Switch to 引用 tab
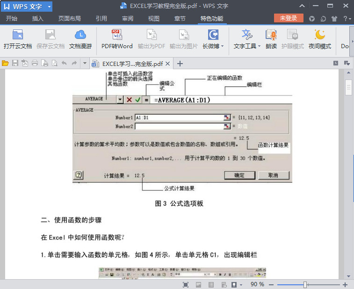The height and width of the screenshot is (289, 354). [x=101, y=19]
